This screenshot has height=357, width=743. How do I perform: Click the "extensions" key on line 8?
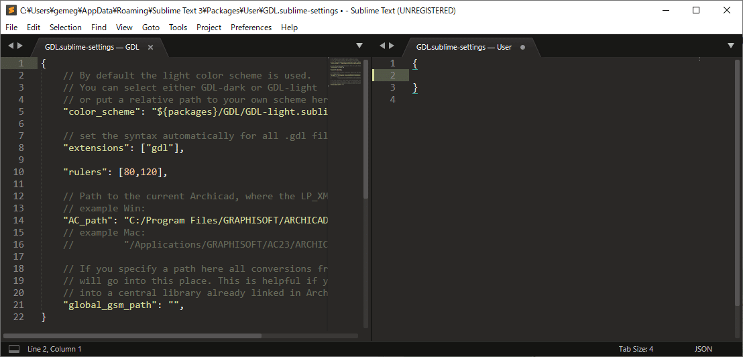(x=97, y=148)
